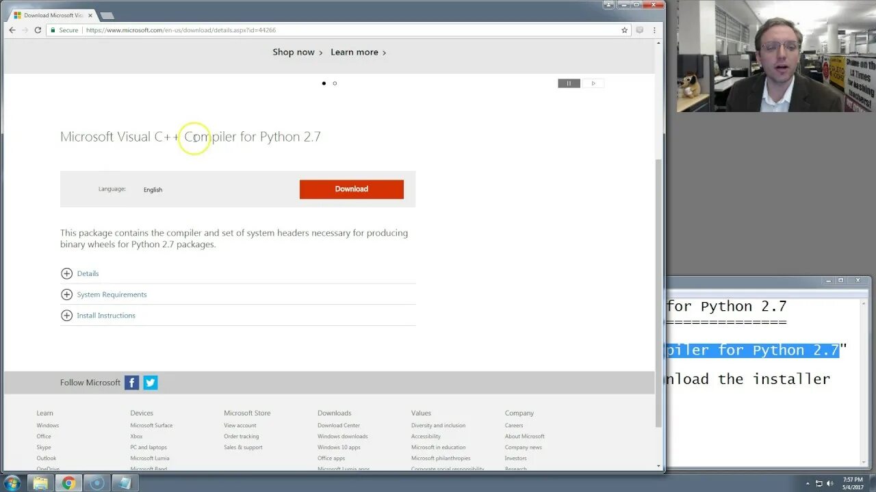Open Microsoft's Facebook page icon

point(132,383)
